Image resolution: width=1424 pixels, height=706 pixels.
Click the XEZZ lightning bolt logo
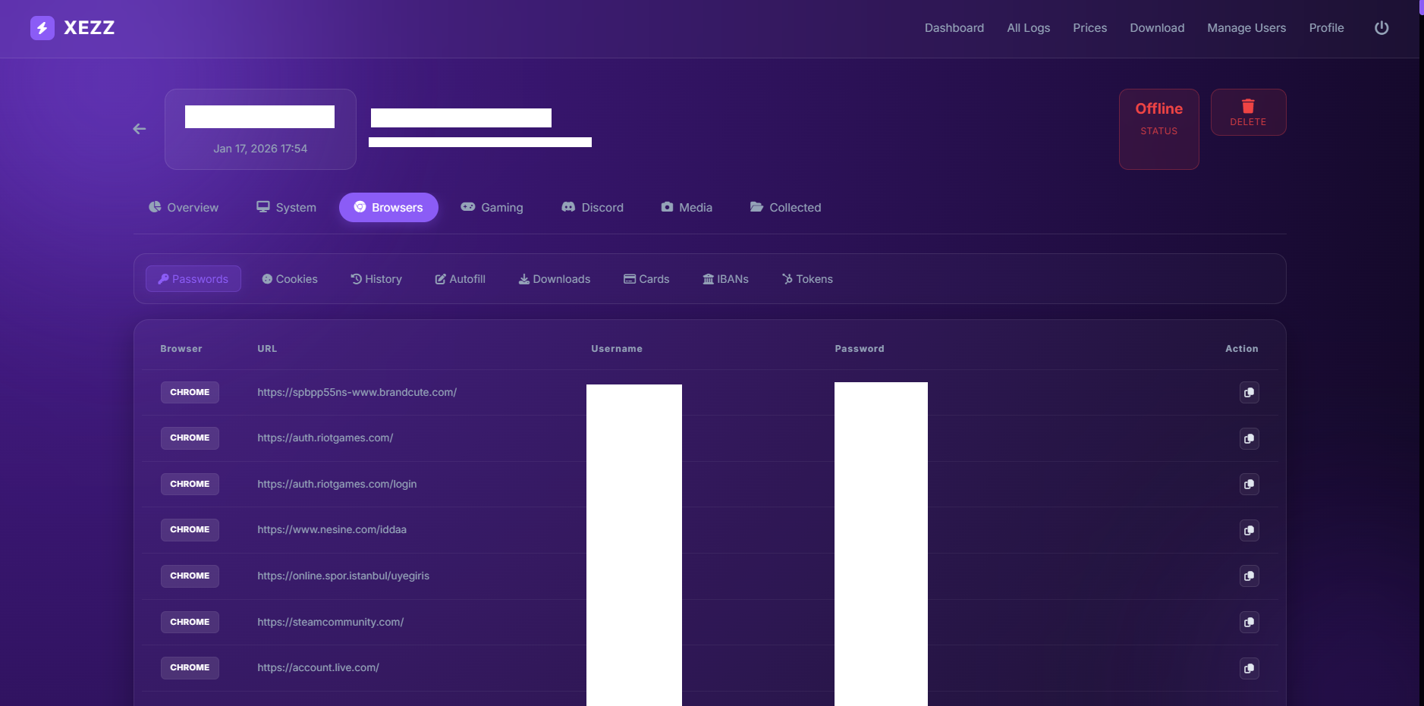click(x=42, y=28)
